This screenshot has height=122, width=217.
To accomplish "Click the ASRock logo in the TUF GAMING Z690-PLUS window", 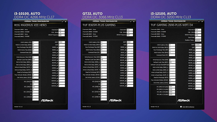I will [x=184, y=100].
